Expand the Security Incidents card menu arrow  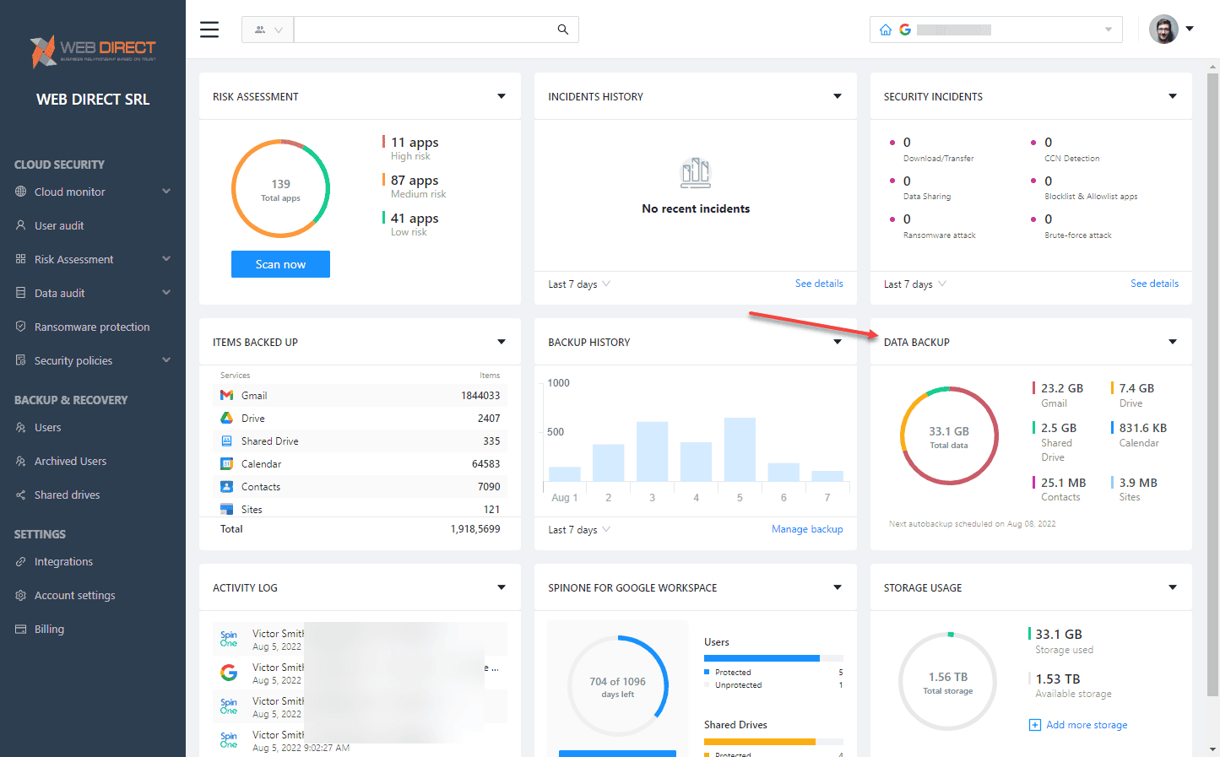click(1173, 96)
